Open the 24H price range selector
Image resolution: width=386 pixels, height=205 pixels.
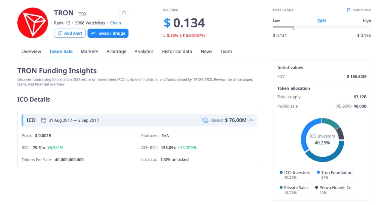322,21
